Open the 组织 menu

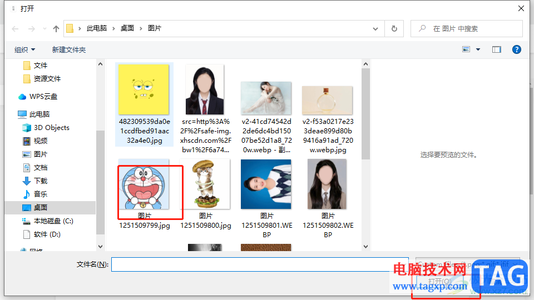coord(24,49)
